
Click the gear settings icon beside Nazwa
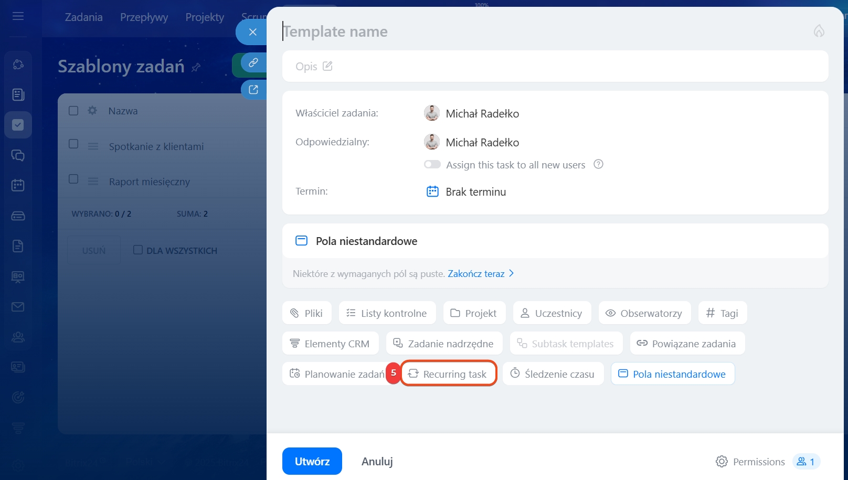(x=92, y=111)
